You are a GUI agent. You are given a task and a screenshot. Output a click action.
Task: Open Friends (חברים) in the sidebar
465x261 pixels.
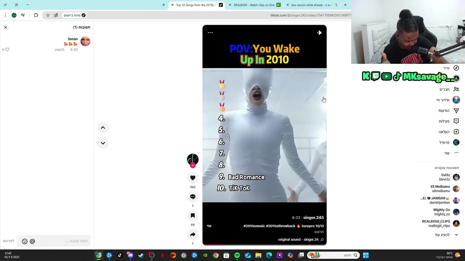coord(449,89)
